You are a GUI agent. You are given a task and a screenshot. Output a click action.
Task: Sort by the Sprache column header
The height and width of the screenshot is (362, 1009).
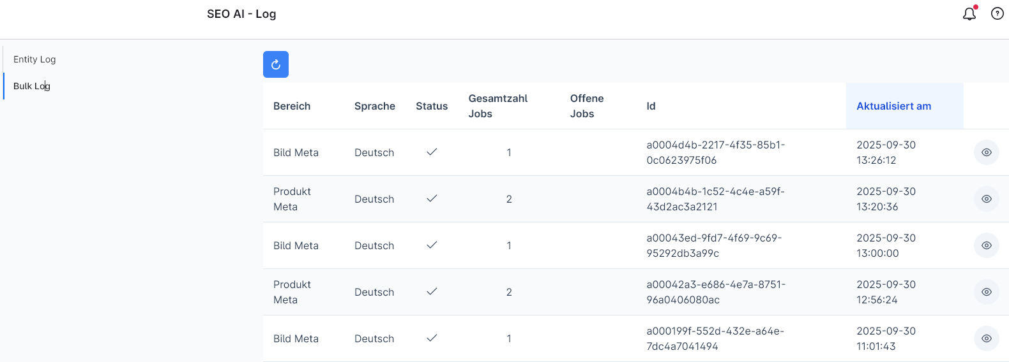click(374, 106)
